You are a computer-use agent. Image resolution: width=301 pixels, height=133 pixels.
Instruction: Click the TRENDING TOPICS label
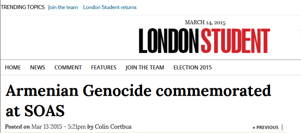pos(23,7)
